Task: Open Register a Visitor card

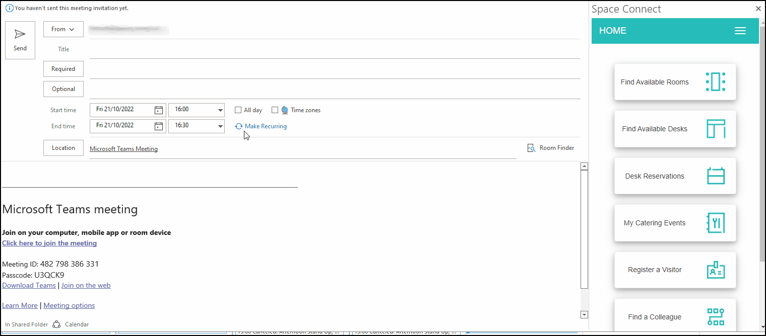Action: pos(675,270)
